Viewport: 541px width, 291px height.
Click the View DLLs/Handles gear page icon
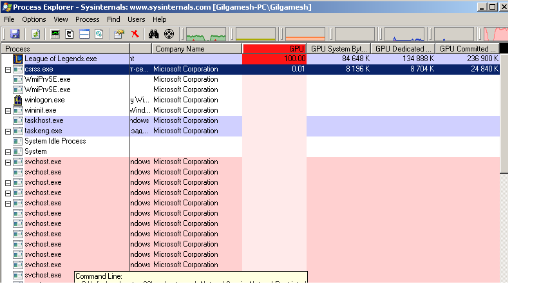(x=99, y=33)
